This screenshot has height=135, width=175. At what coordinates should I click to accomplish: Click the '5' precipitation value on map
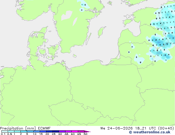point(167,44)
